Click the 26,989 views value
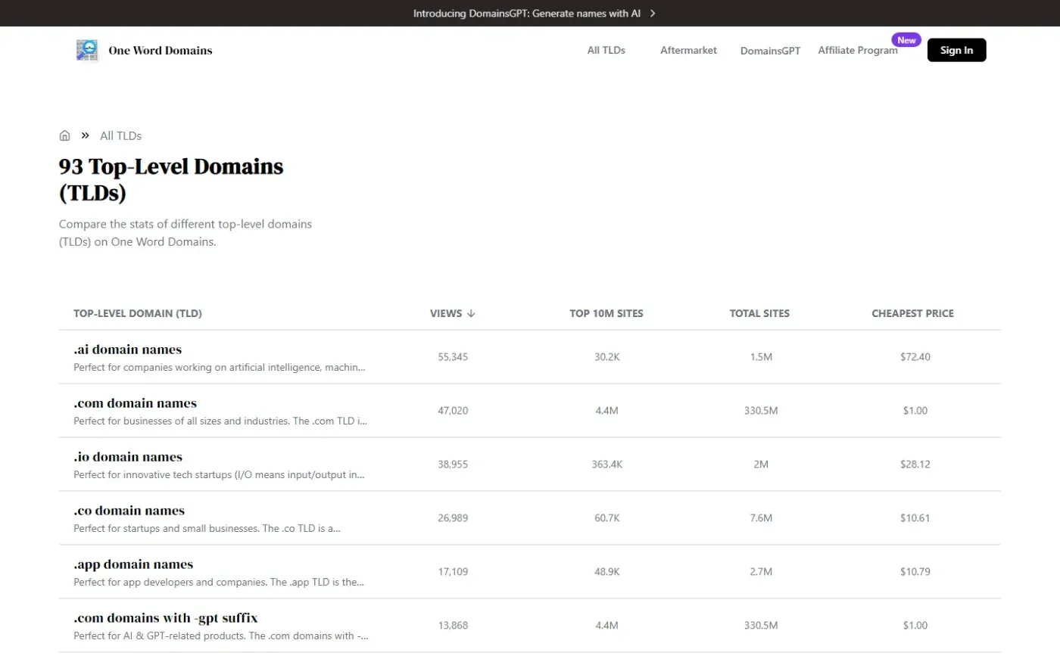Viewport: 1060px width, 662px height. 453,518
